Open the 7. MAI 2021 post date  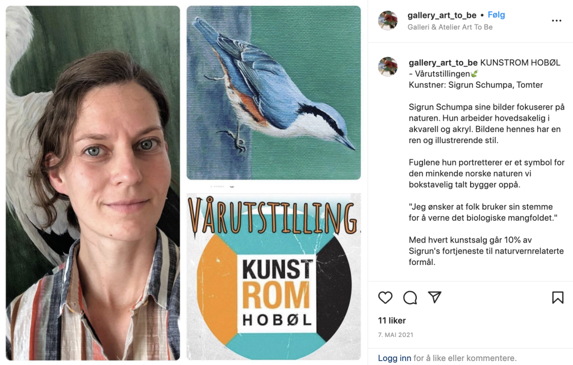point(396,335)
